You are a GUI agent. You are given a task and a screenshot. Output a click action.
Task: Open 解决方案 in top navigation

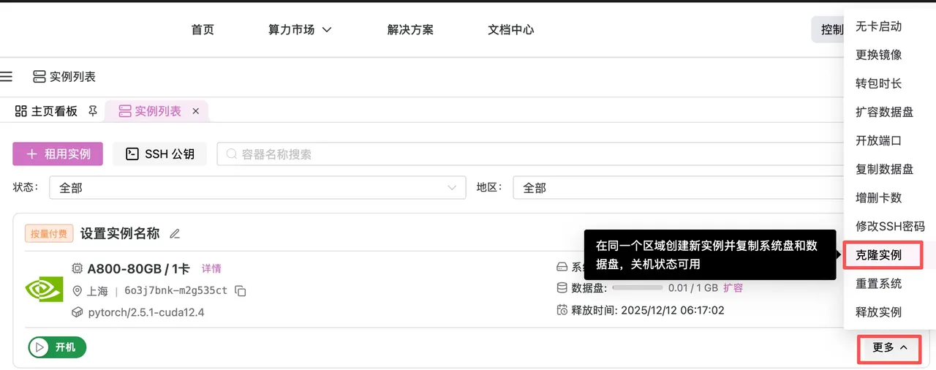410,30
